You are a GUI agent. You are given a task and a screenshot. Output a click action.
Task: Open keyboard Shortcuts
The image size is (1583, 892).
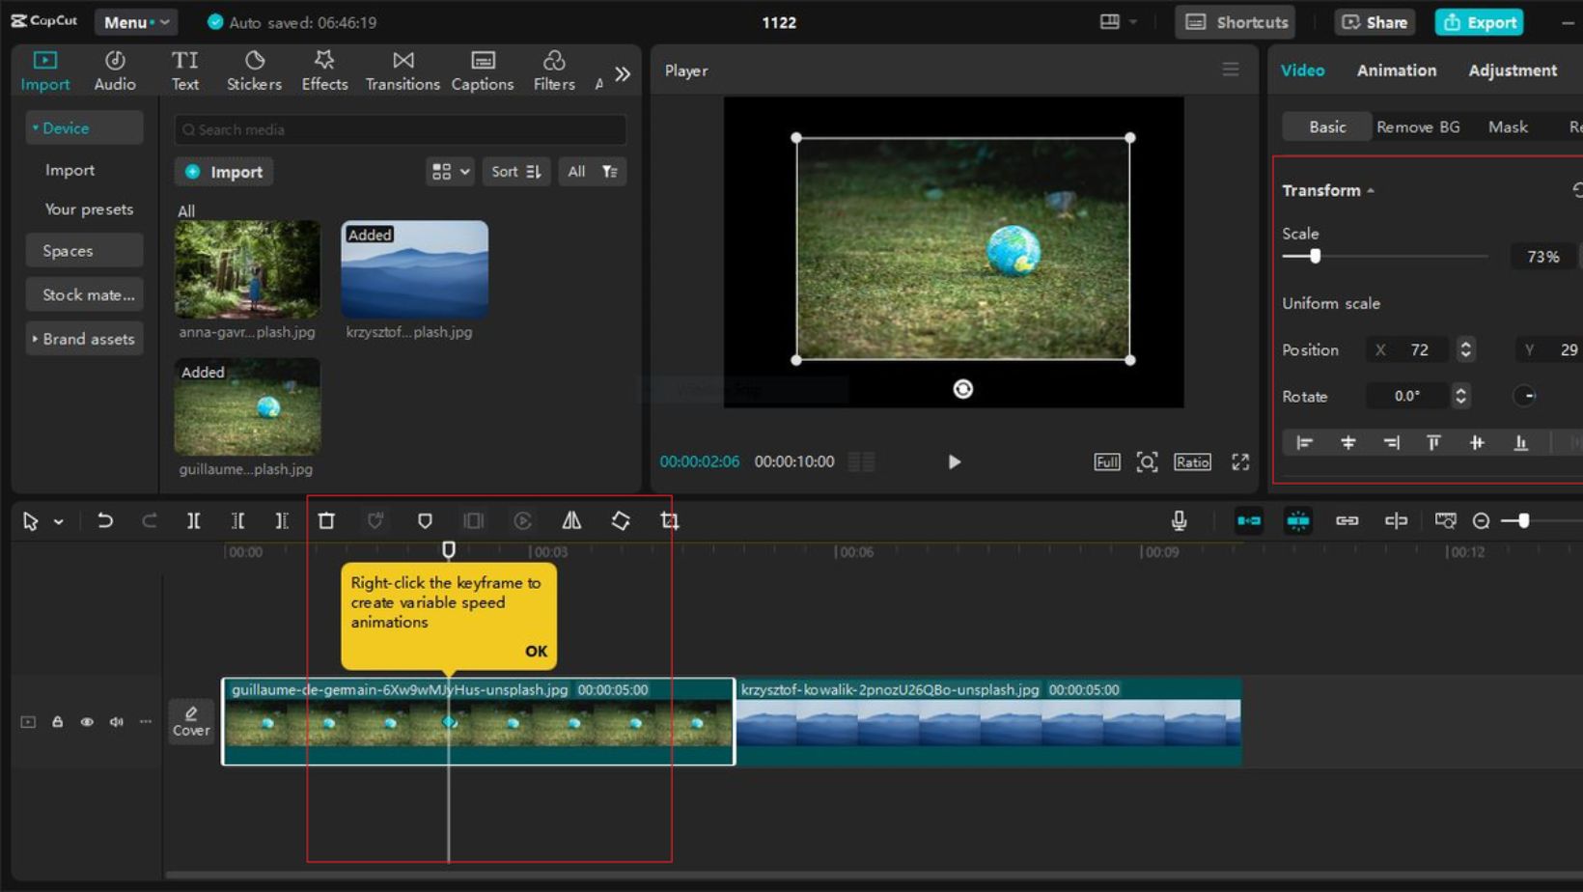[x=1236, y=22]
